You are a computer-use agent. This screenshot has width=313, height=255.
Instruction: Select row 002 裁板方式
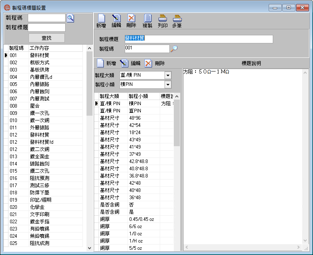(43, 63)
